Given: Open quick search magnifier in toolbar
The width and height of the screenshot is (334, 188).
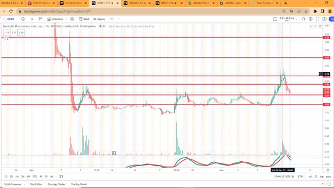Looking at the screenshot, I should [303, 19].
